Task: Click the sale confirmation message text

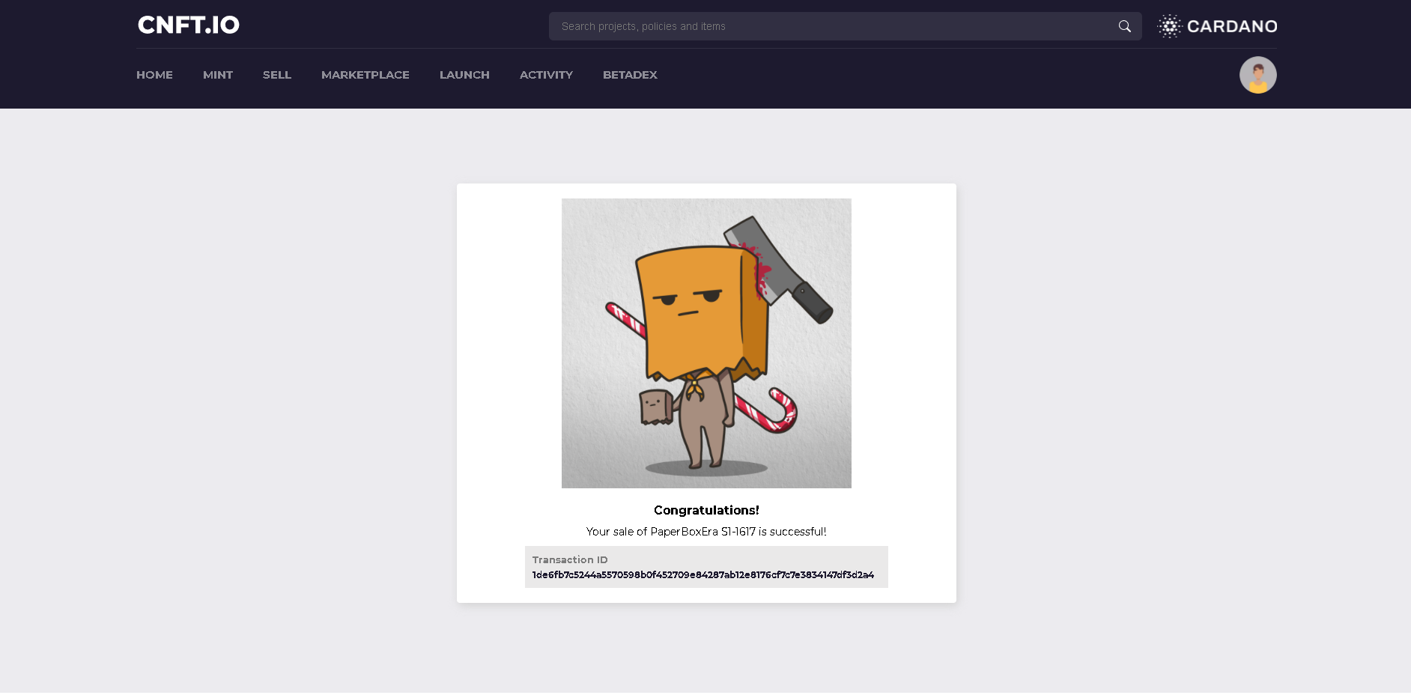Action: point(706,532)
